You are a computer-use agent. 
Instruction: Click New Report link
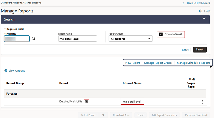click(x=133, y=63)
